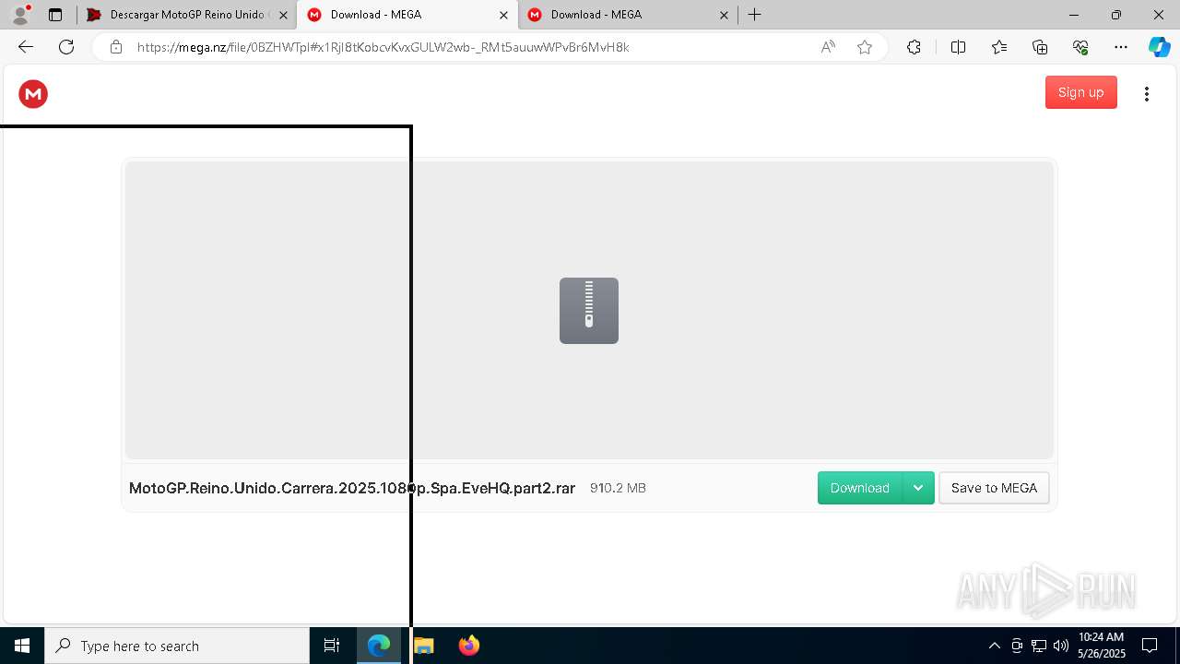Switch to the last Download - MEGA tab

(x=627, y=15)
